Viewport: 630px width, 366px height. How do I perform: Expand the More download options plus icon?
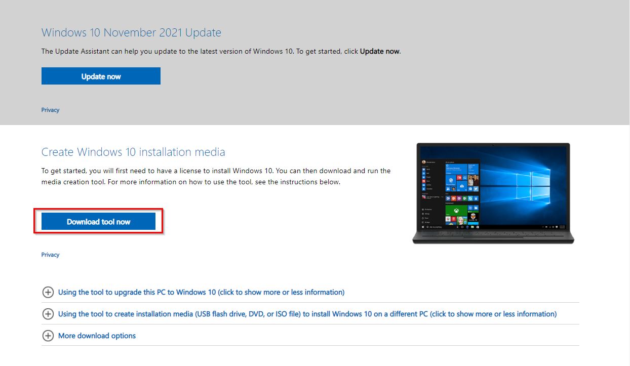click(48, 336)
